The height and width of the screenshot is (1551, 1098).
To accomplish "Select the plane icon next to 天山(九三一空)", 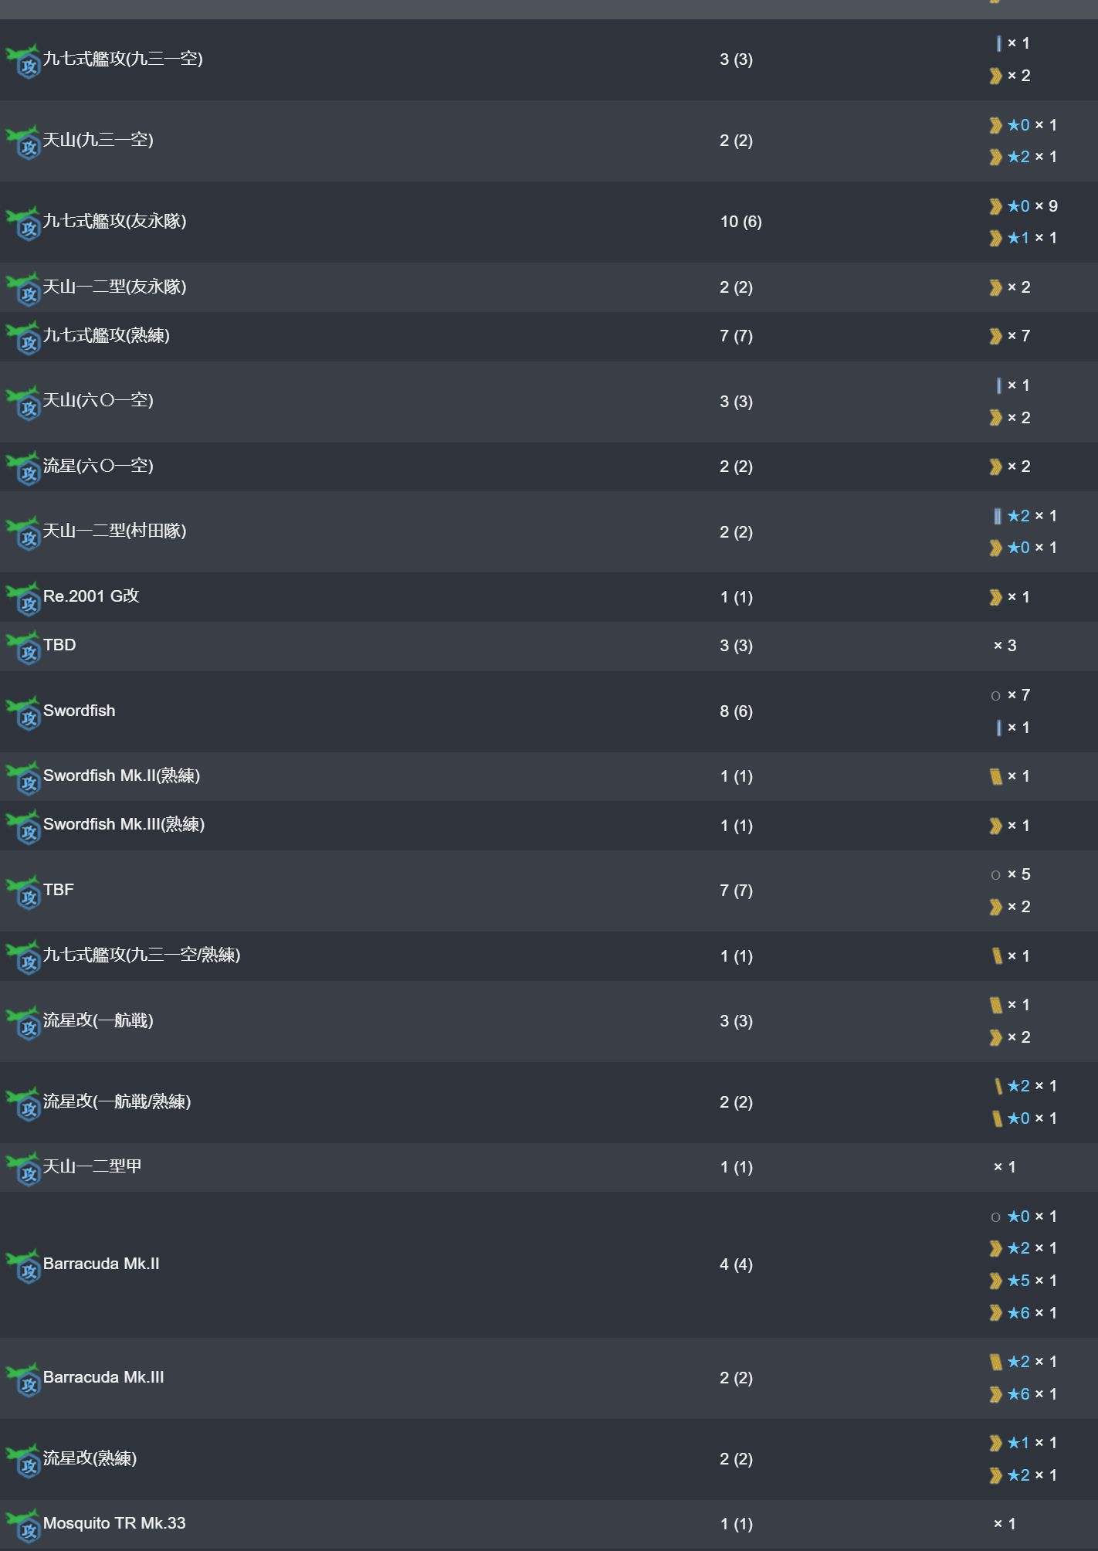I will 23,142.
